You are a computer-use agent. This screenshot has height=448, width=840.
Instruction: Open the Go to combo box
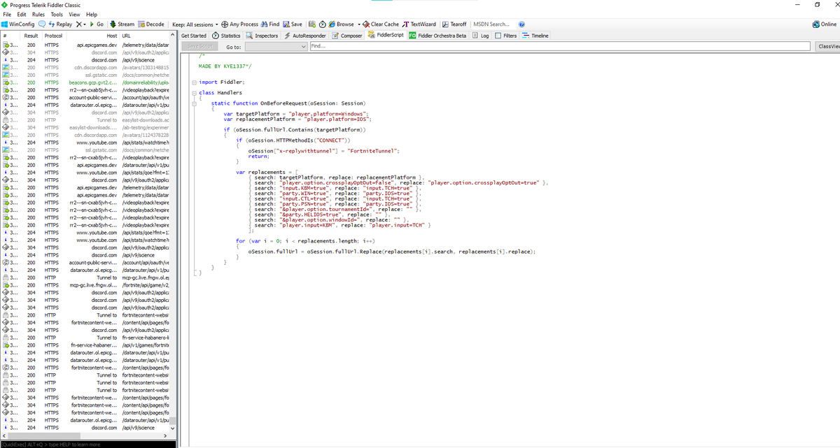point(276,46)
